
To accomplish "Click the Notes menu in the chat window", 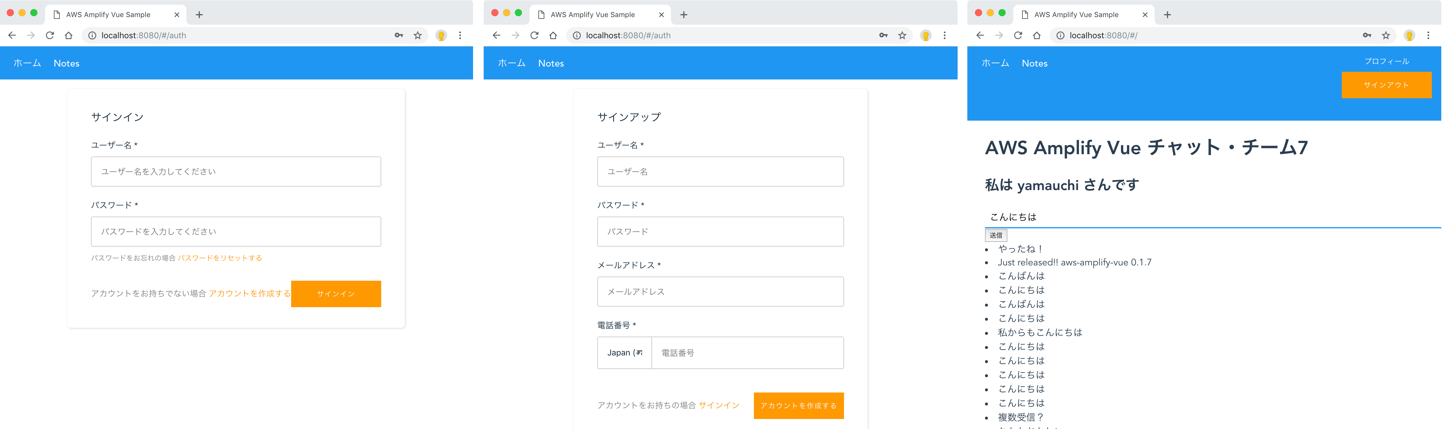I will (x=1034, y=63).
